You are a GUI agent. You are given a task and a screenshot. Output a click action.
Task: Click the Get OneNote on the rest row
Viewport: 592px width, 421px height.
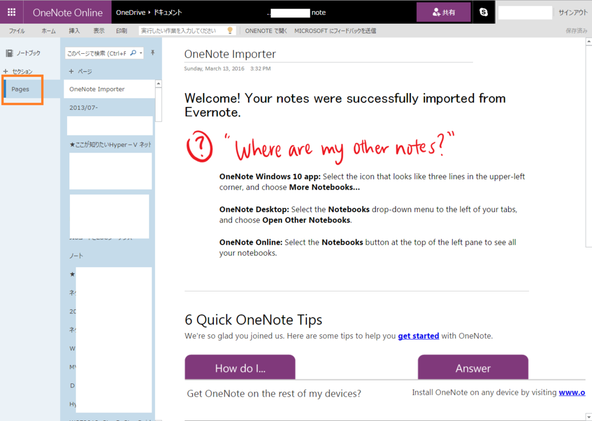[274, 393]
